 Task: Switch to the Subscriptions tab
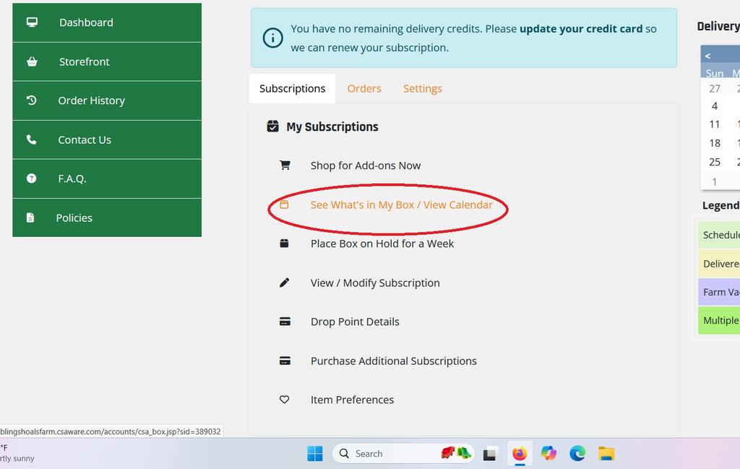[292, 89]
